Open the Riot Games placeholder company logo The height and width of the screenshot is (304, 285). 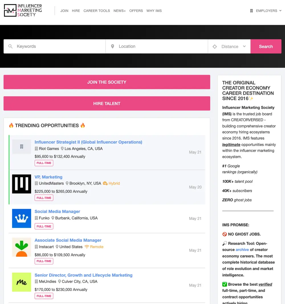(21, 147)
